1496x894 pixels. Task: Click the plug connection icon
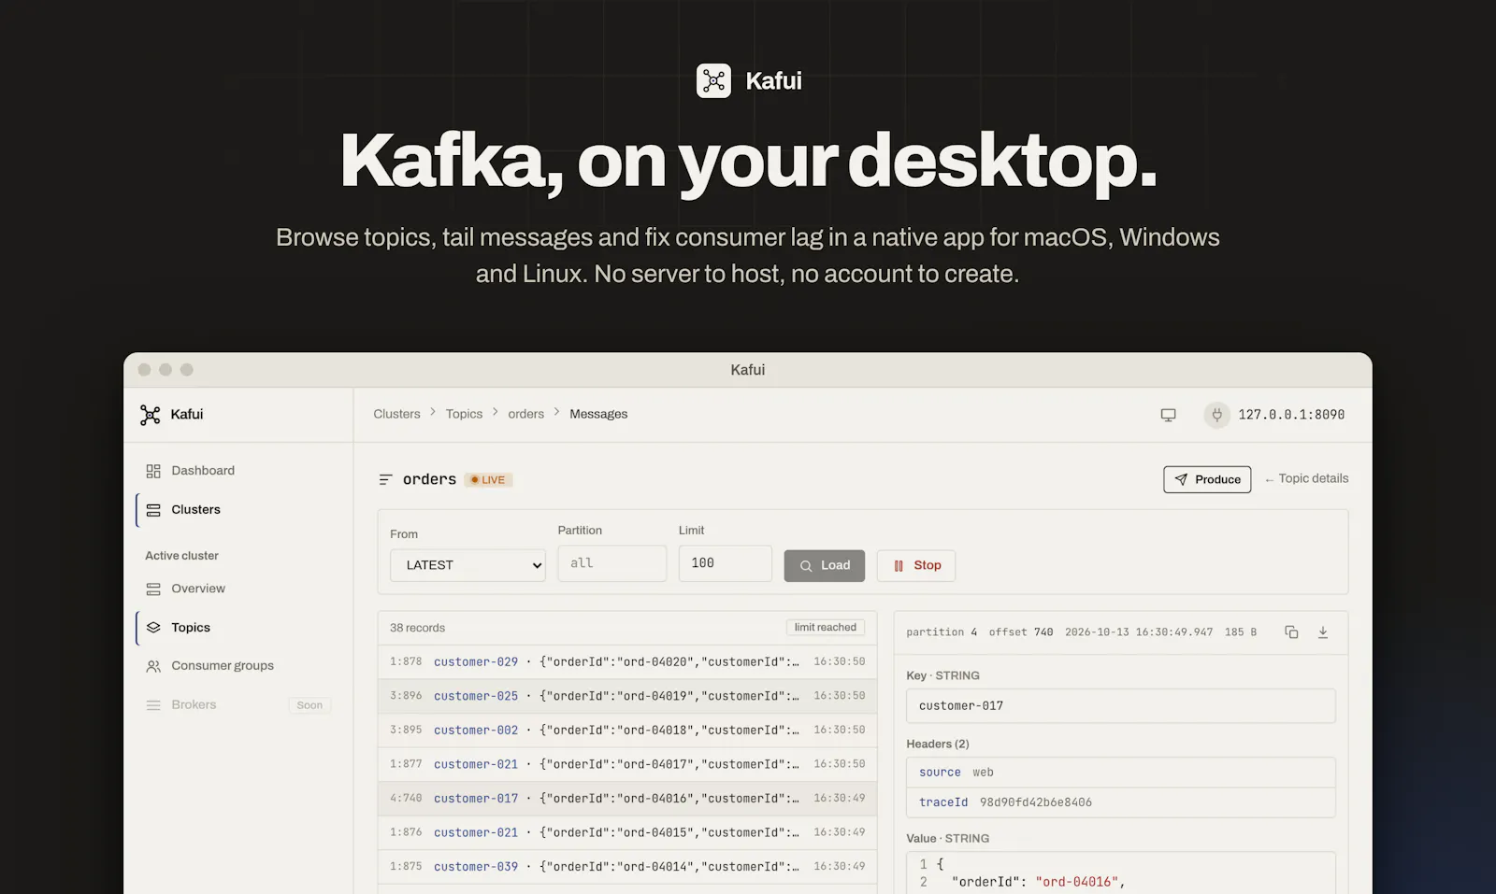1216,415
